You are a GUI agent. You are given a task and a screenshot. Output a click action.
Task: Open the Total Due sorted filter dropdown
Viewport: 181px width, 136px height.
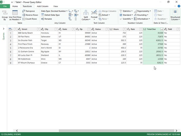pyautogui.click(x=162, y=29)
